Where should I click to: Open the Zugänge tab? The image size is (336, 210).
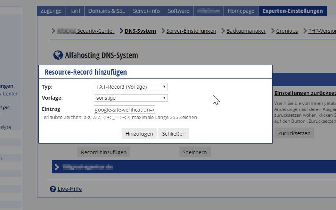tap(51, 11)
